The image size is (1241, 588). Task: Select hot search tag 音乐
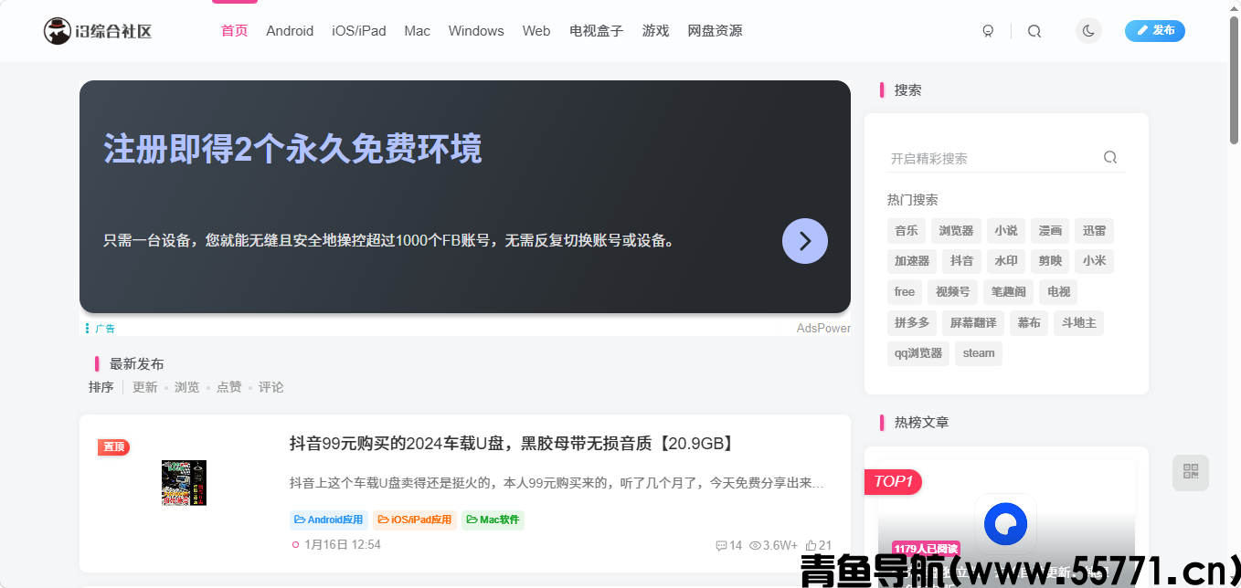coord(907,231)
